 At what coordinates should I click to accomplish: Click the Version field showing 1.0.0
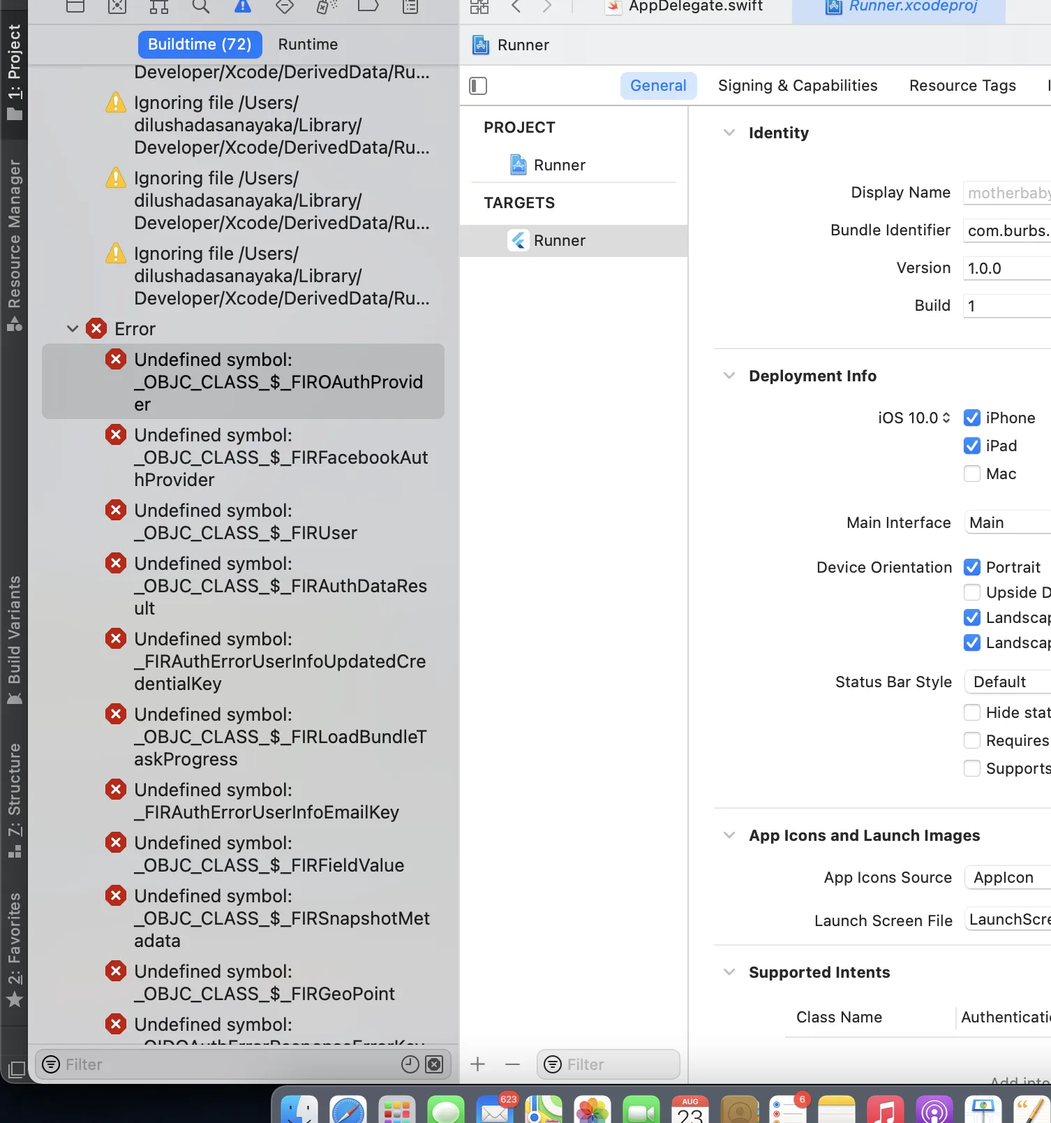[x=1007, y=268]
